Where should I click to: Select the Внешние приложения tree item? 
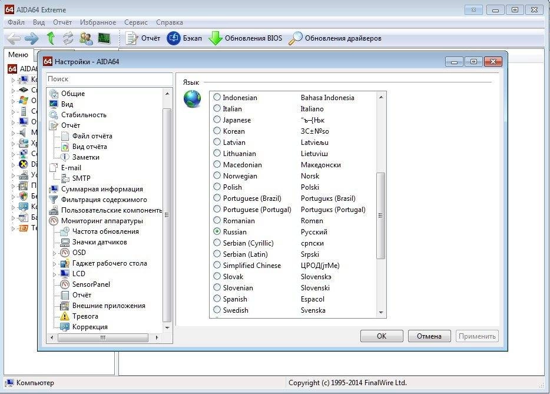(x=109, y=306)
